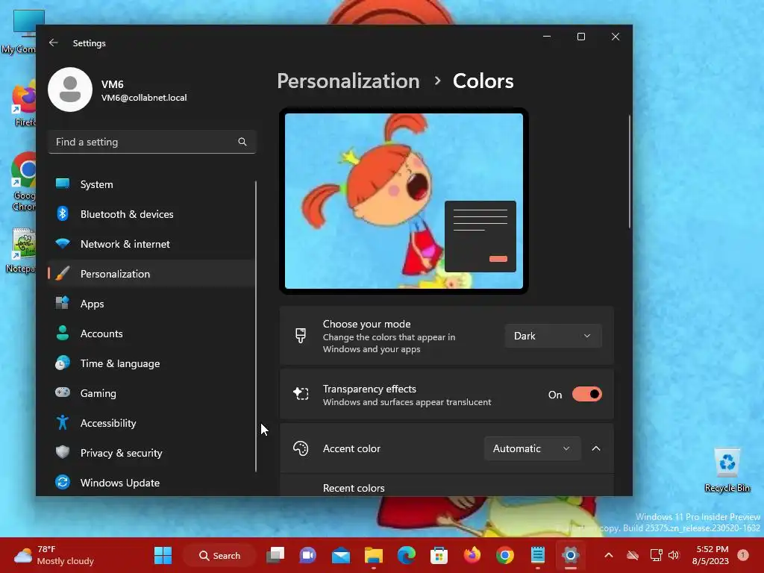The height and width of the screenshot is (573, 764).
Task: Open Bluetooth & devices settings
Action: [x=151, y=214]
